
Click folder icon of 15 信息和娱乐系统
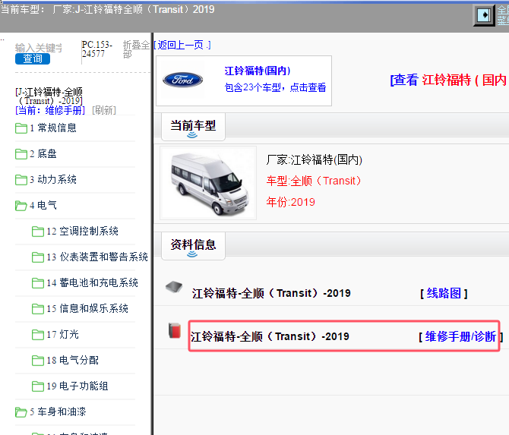38,309
